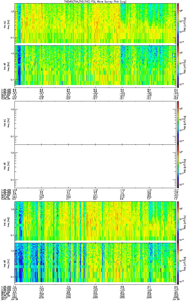Viewport: 188px width, 301px height.
Task: Click the THA B-perpendicular spectrogram panel
Action: click(95, 23)
